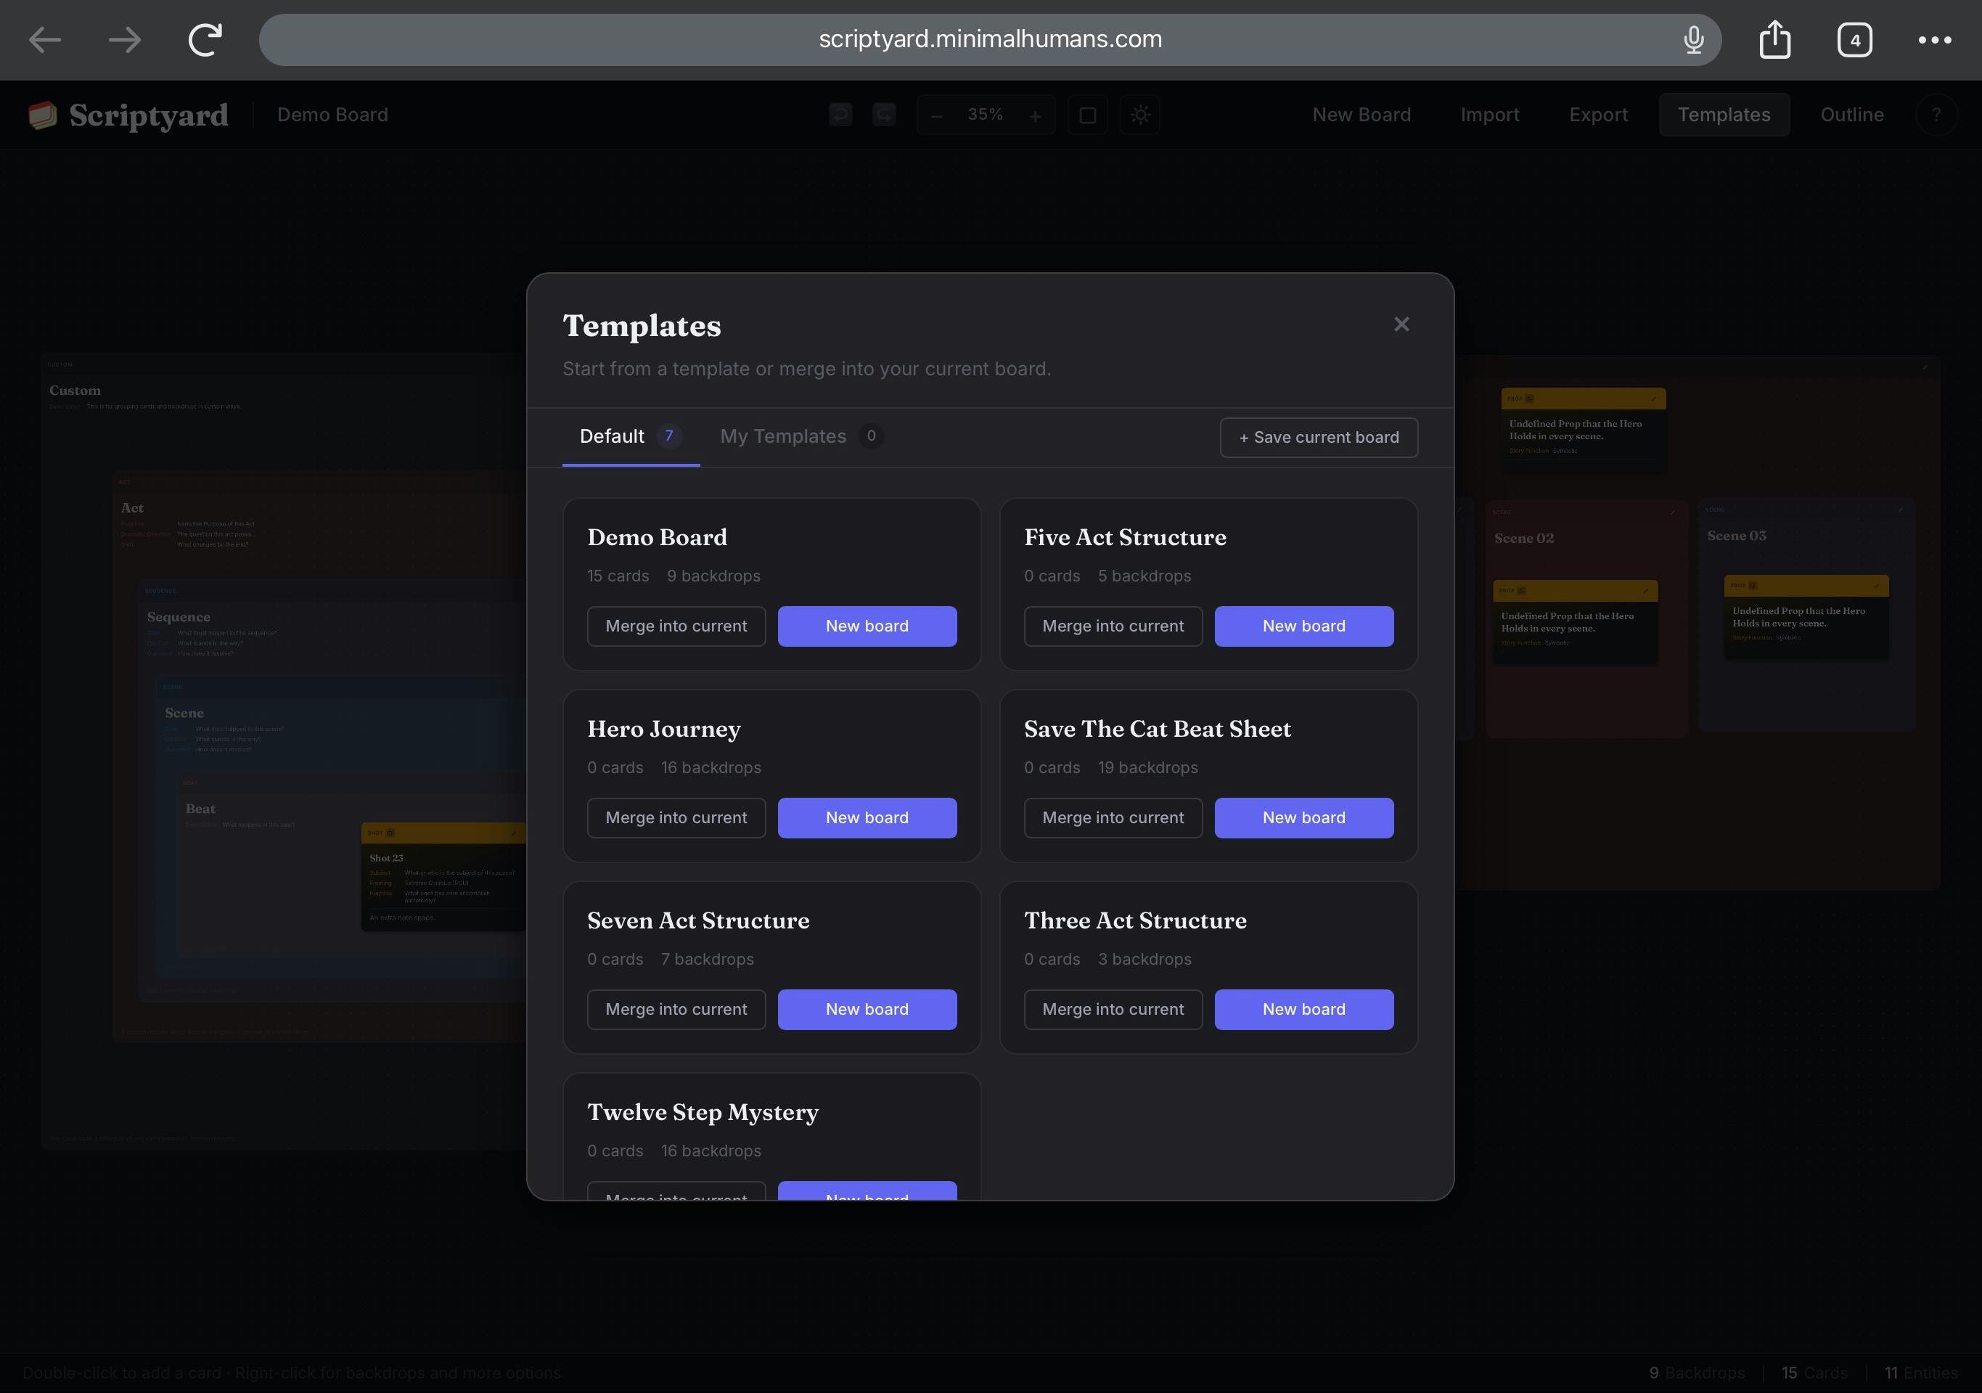1982x1393 pixels.
Task: Open the Export menu item
Action: 1599,115
